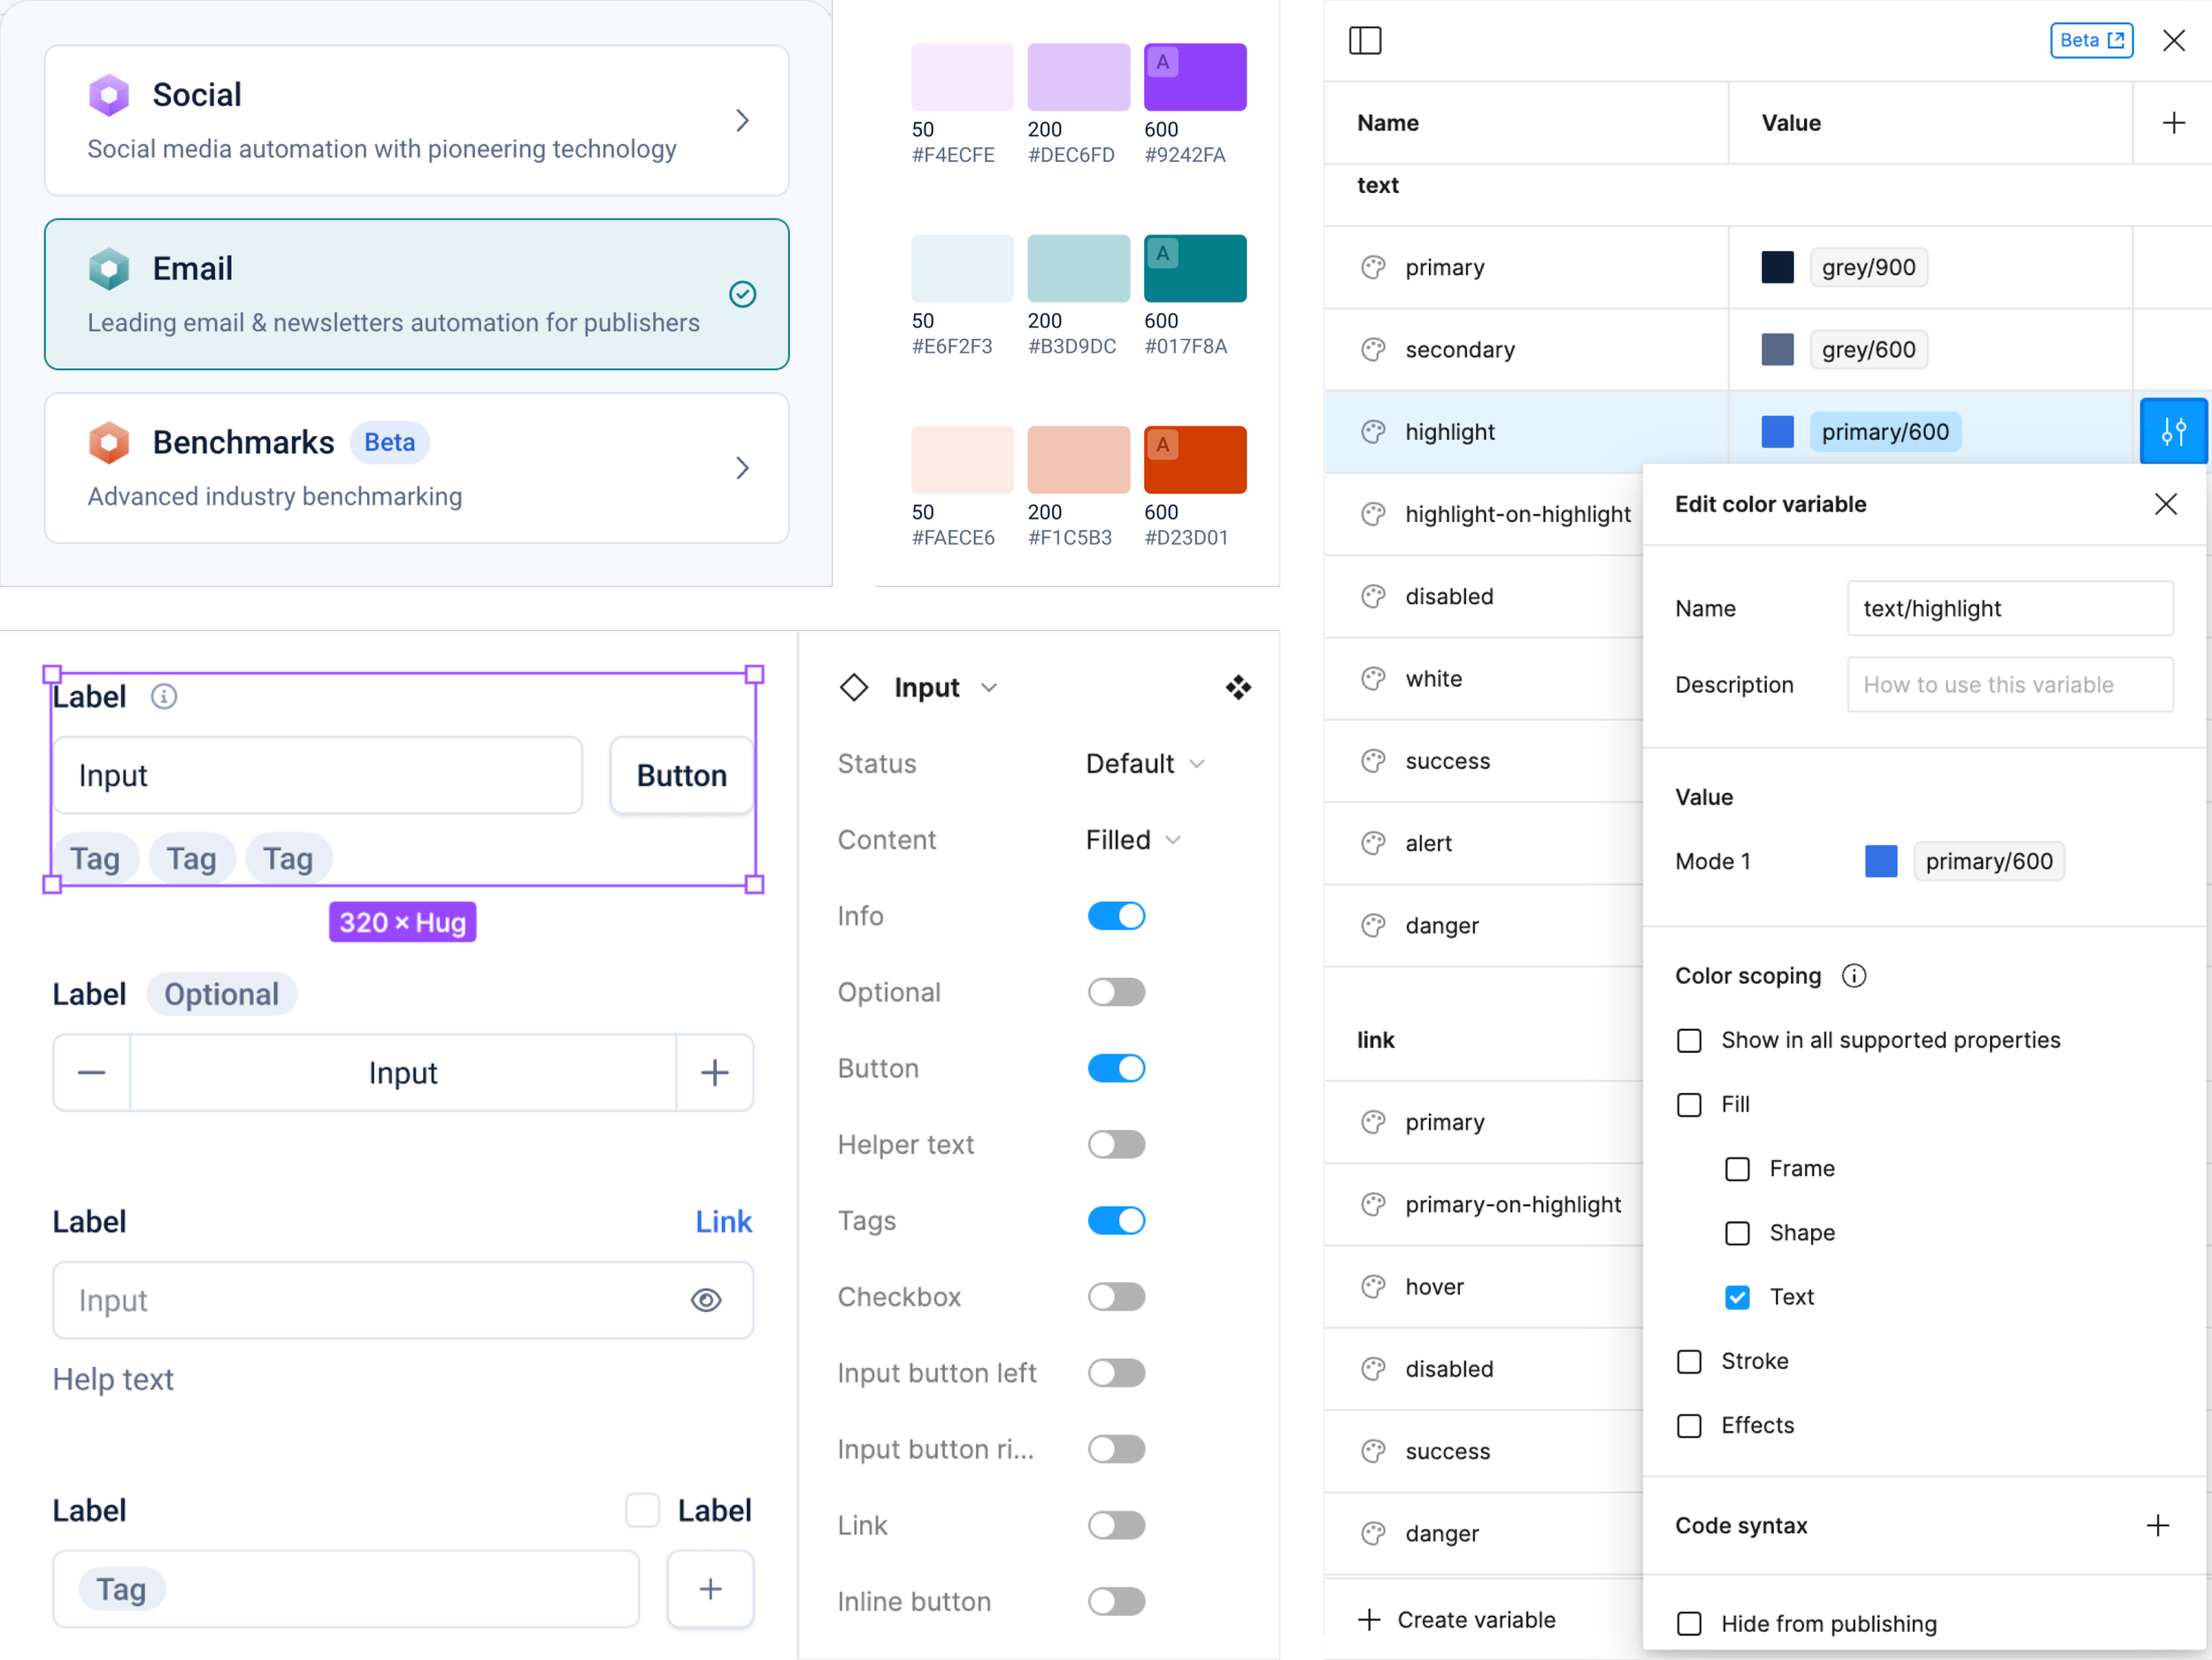Viewport: 2212px width, 1660px height.
Task: Add a code syntax entry with the plus icon
Action: pos(2157,1525)
